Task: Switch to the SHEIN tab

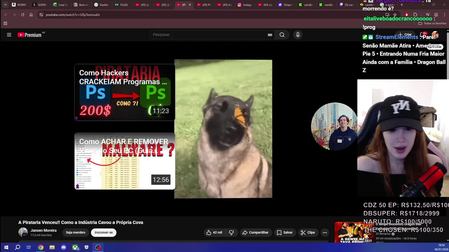Action: pyautogui.click(x=40, y=5)
